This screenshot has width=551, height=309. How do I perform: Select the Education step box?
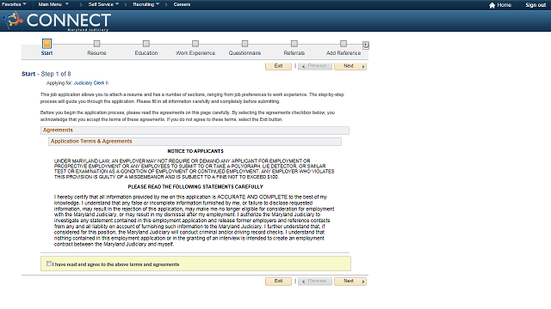(x=146, y=44)
